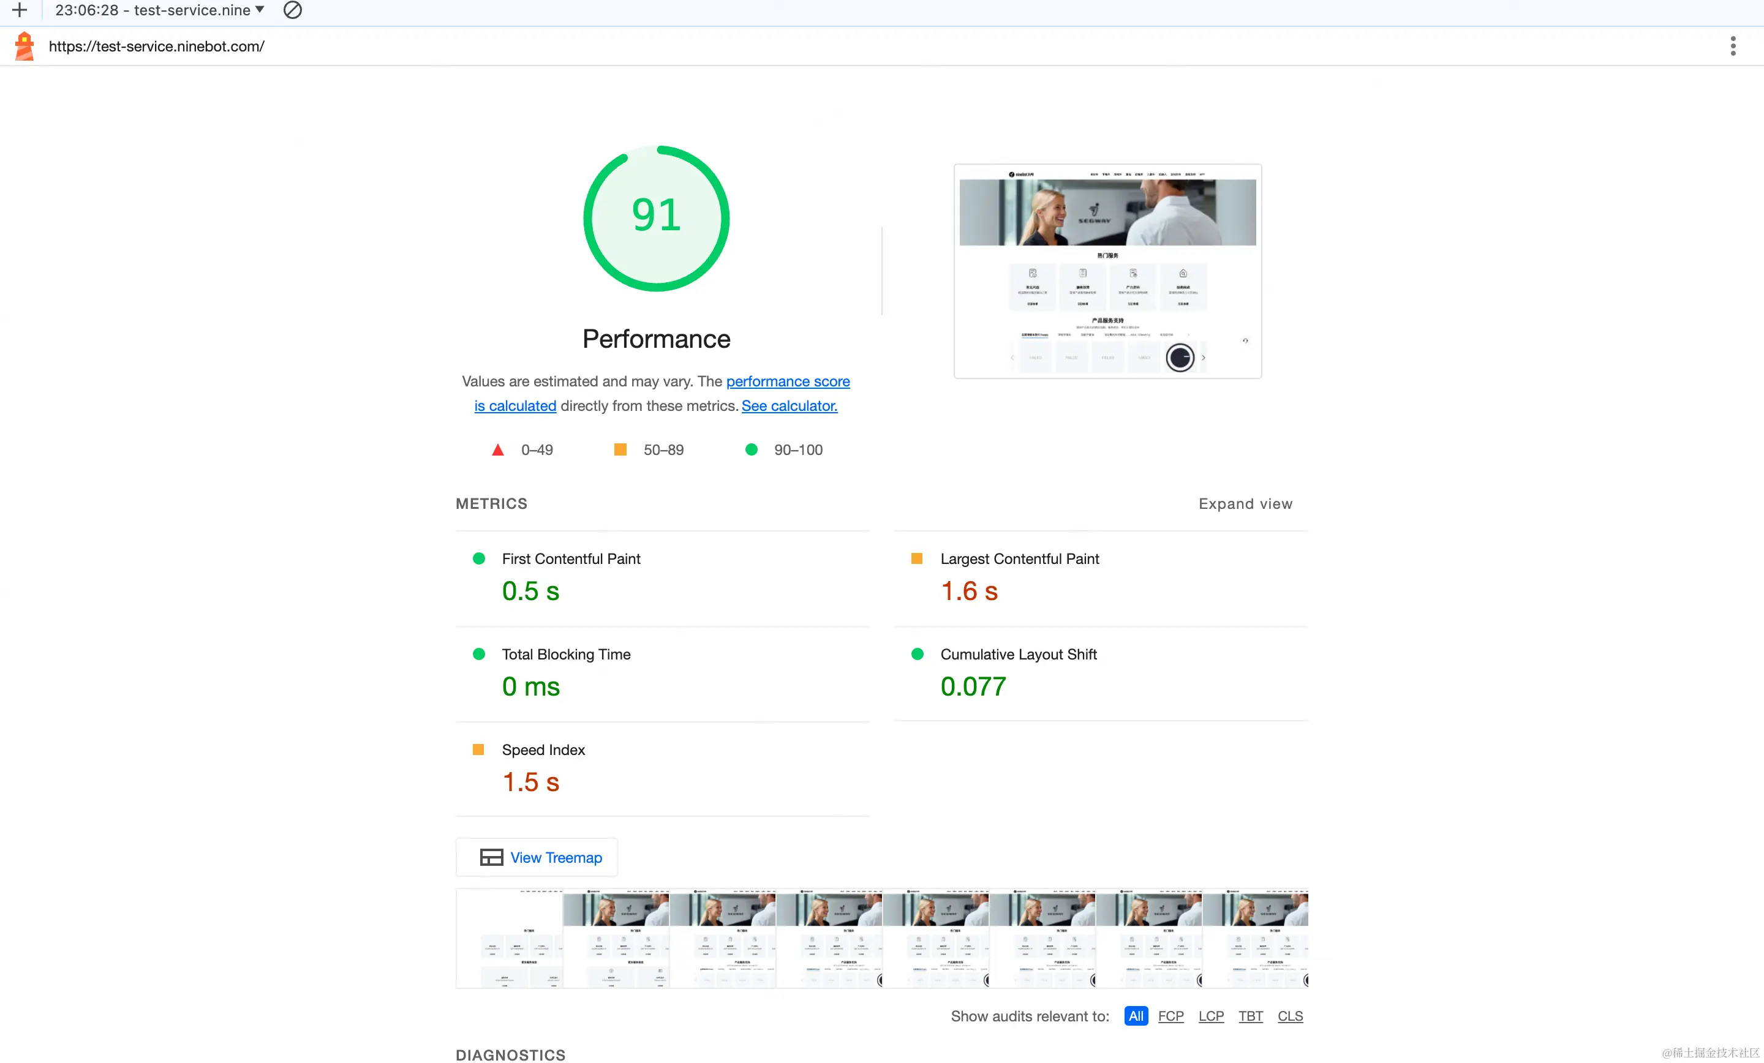Filter audits by LCP
The image size is (1764, 1063).
click(x=1210, y=1016)
